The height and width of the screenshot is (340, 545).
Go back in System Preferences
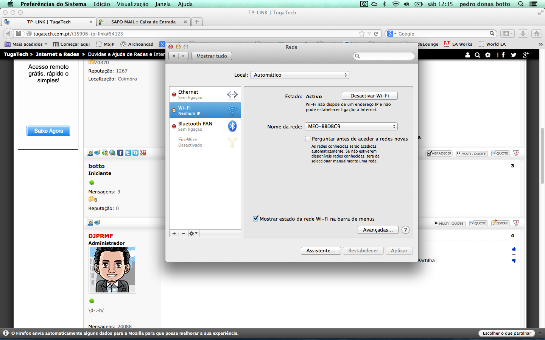174,56
